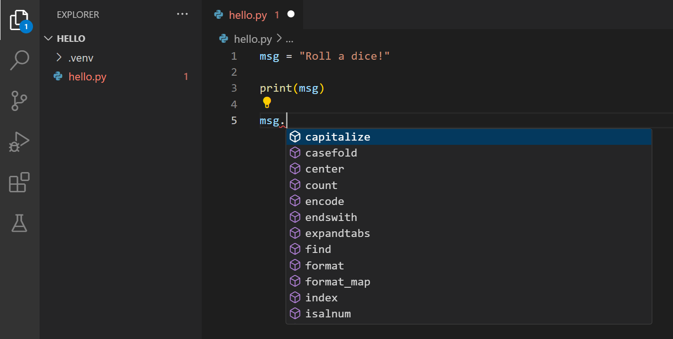Collapse the HELLO workspace folder
This screenshot has height=339, width=673.
pos(49,38)
